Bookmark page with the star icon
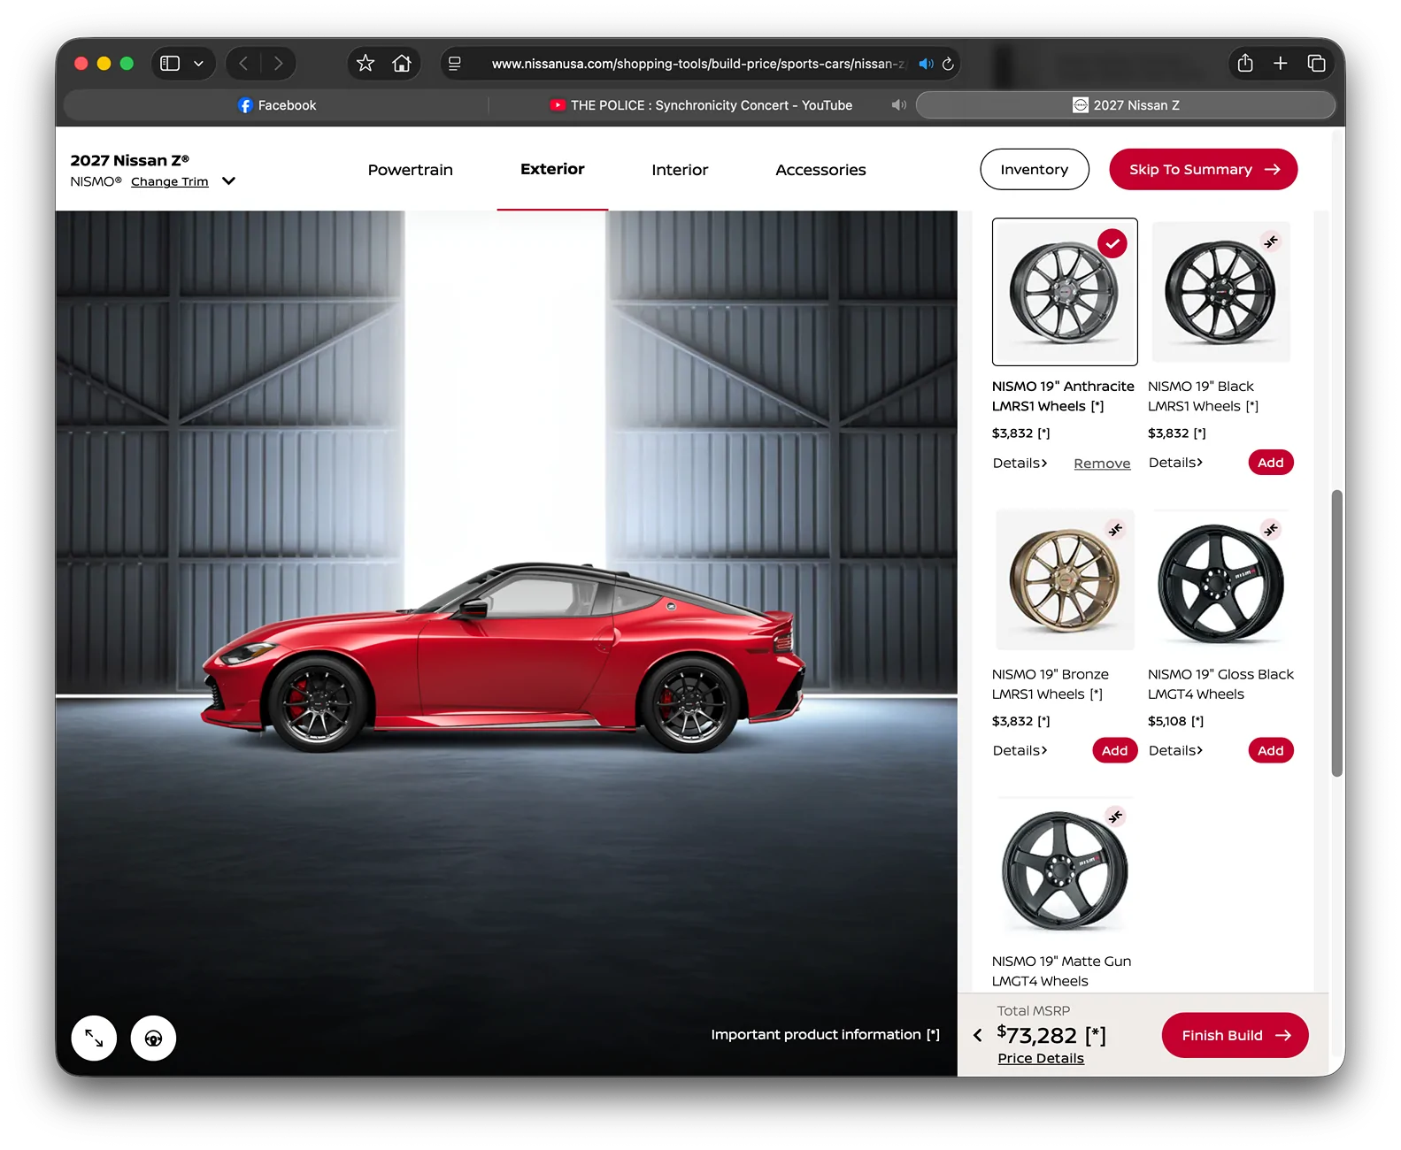The image size is (1401, 1150). pos(366,64)
